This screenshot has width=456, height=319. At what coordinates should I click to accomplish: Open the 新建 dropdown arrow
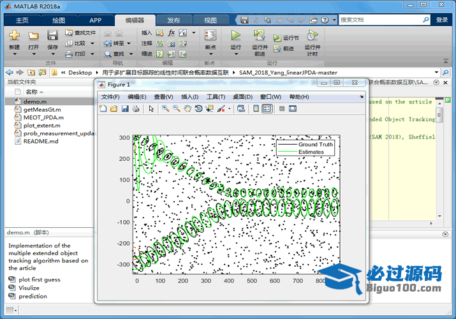pyautogui.click(x=14, y=54)
